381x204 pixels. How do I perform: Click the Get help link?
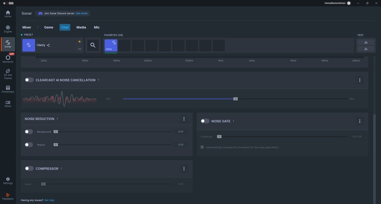click(x=50, y=200)
